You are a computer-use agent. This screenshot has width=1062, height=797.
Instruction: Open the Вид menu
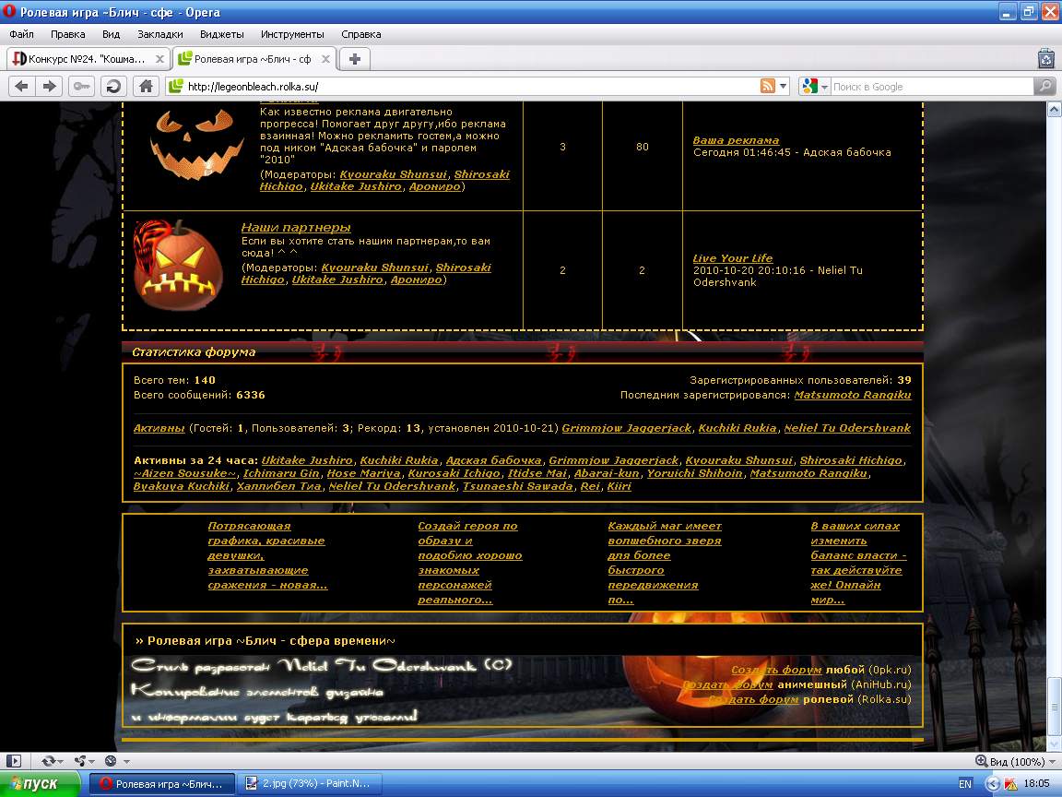[x=111, y=34]
